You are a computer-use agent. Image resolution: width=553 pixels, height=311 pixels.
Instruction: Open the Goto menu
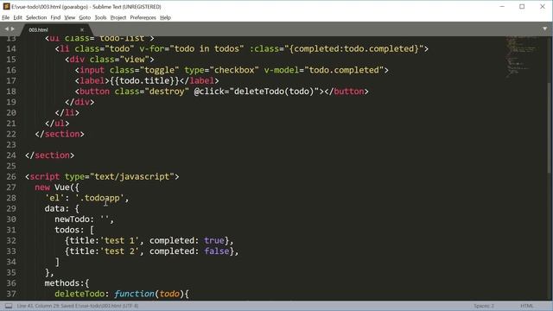coord(85,17)
